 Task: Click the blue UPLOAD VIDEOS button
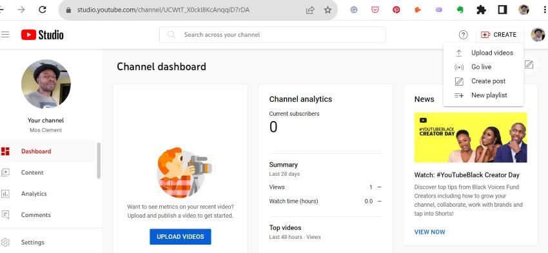181,237
